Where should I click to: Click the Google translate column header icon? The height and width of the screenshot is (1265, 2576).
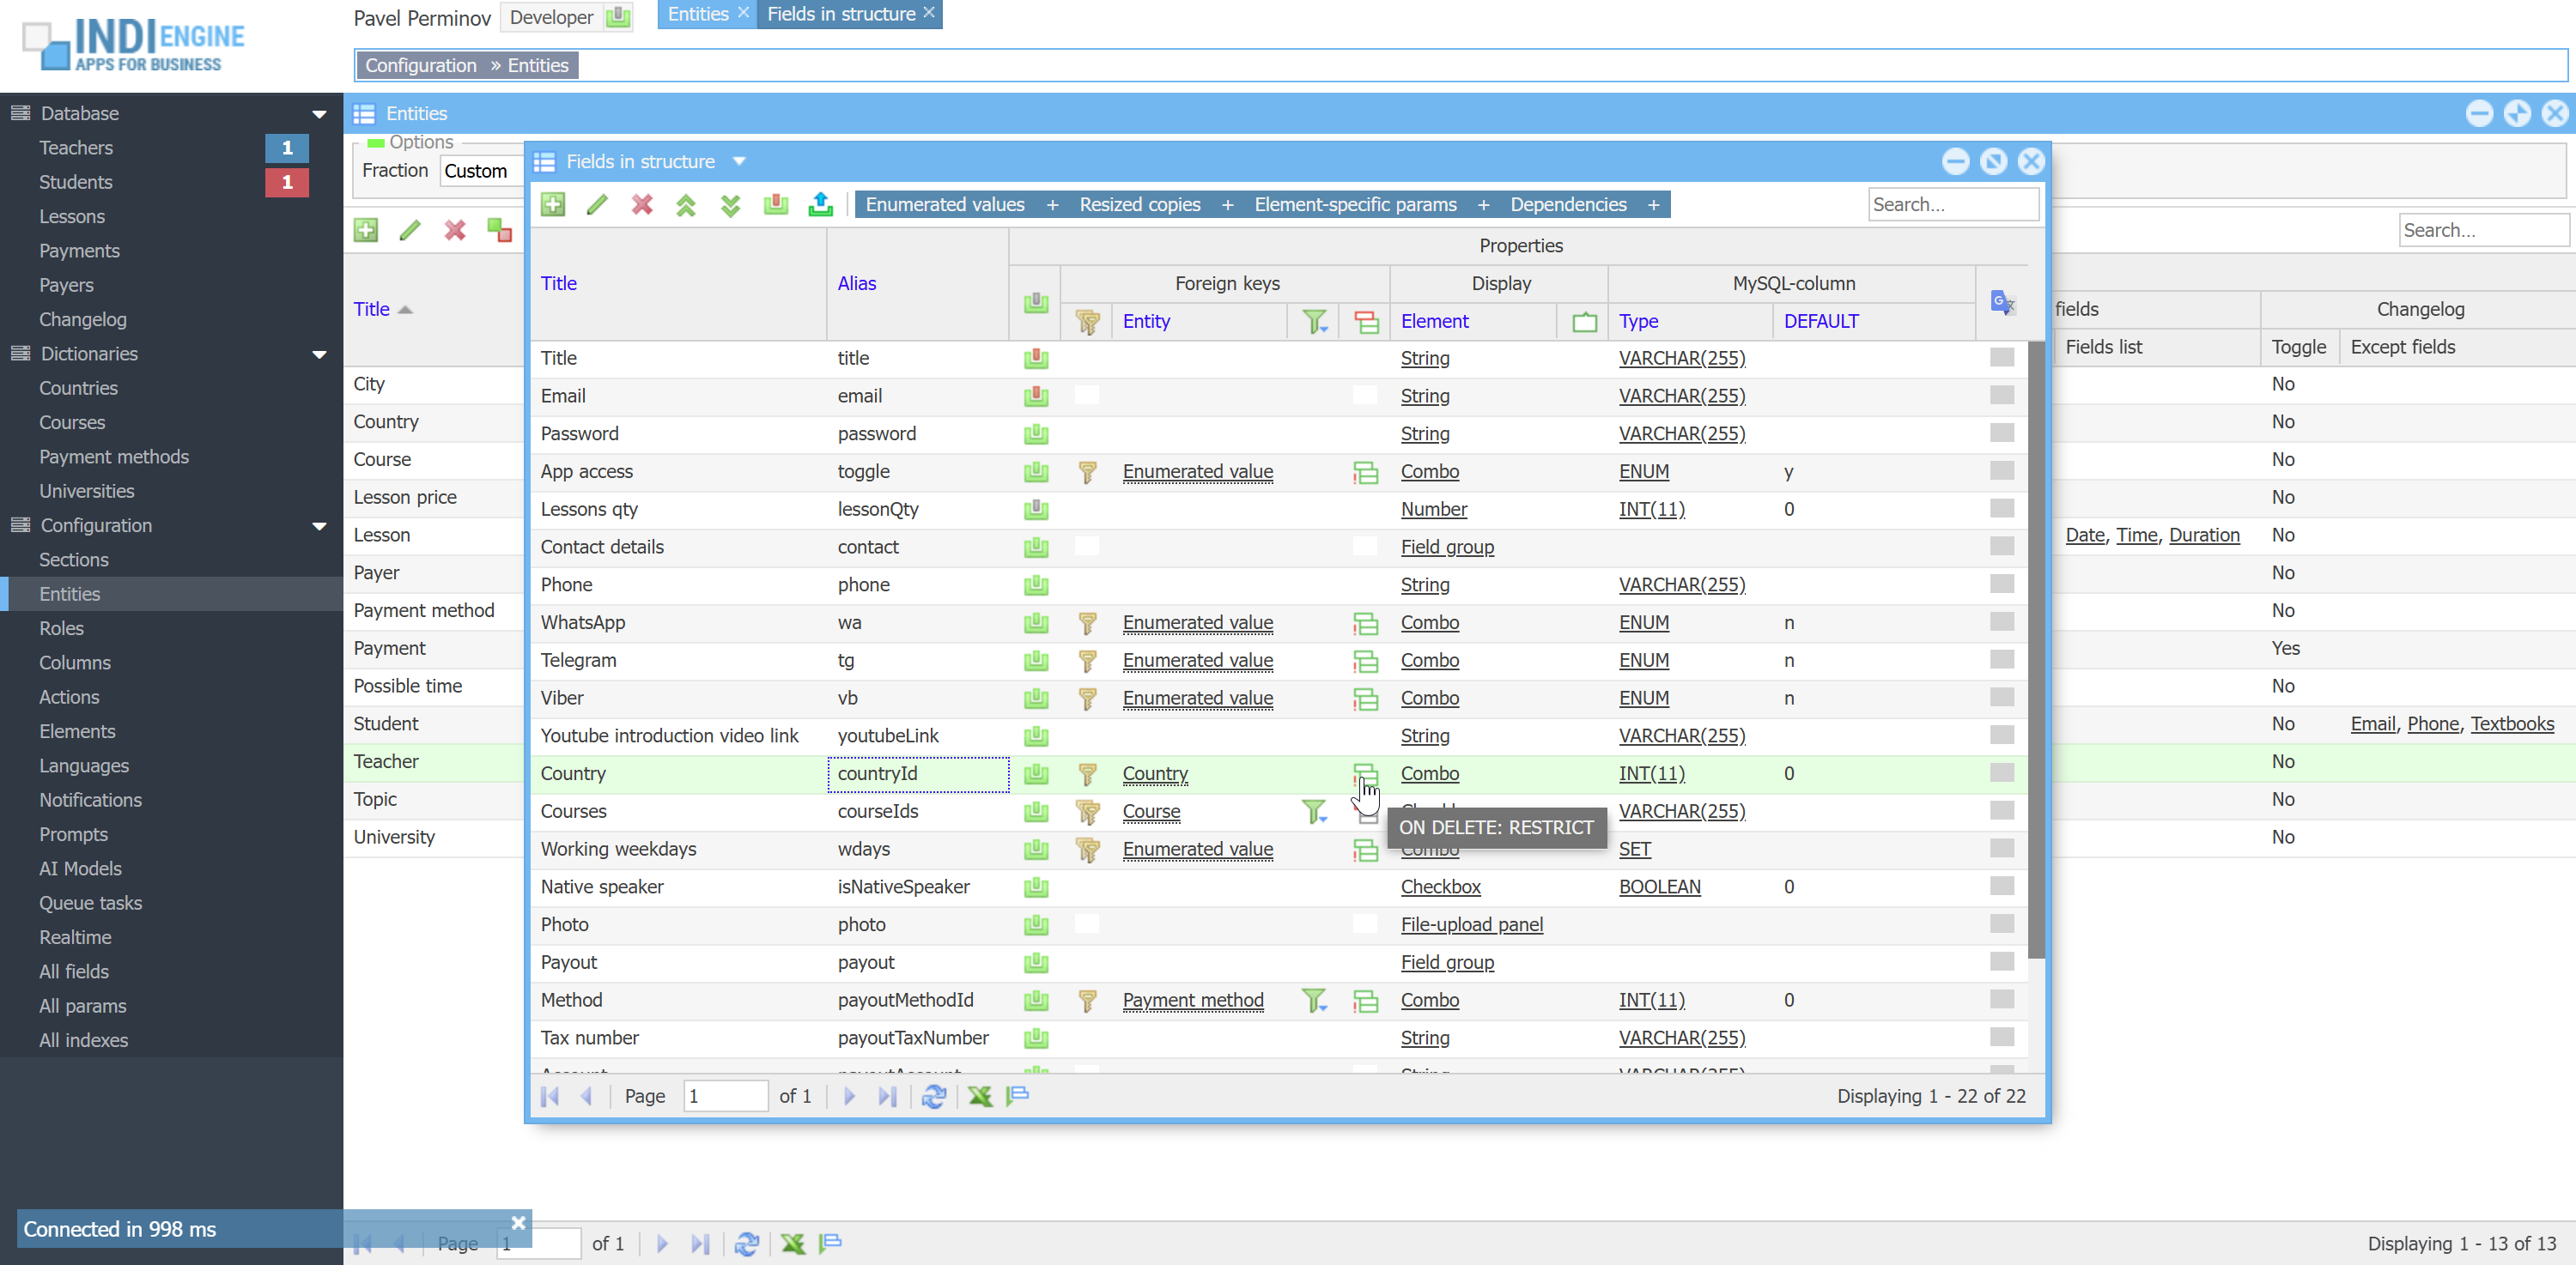2002,302
